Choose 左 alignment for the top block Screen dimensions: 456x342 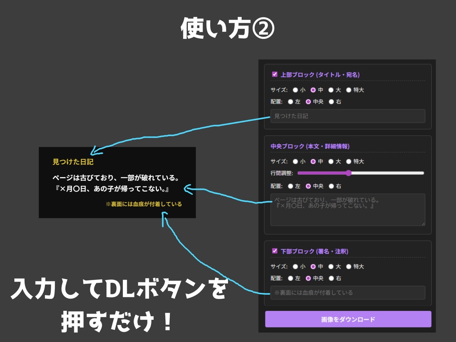point(290,102)
